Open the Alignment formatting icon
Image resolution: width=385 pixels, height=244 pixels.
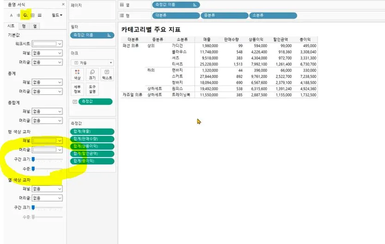pyautogui.click(x=18, y=15)
